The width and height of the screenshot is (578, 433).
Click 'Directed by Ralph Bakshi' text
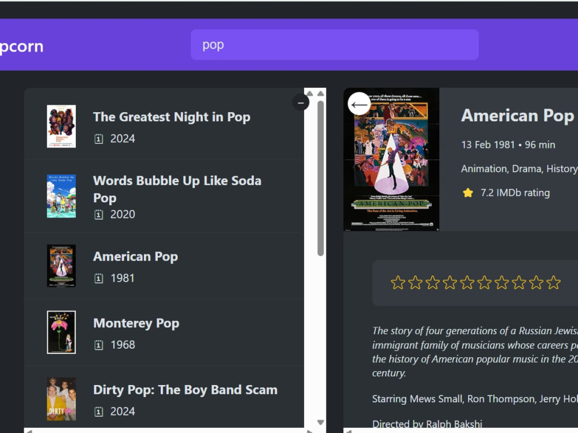point(427,424)
